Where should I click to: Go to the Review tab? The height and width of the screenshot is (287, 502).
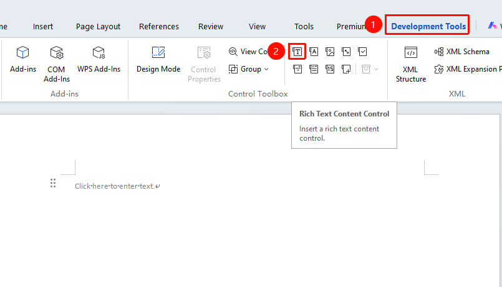coord(211,27)
